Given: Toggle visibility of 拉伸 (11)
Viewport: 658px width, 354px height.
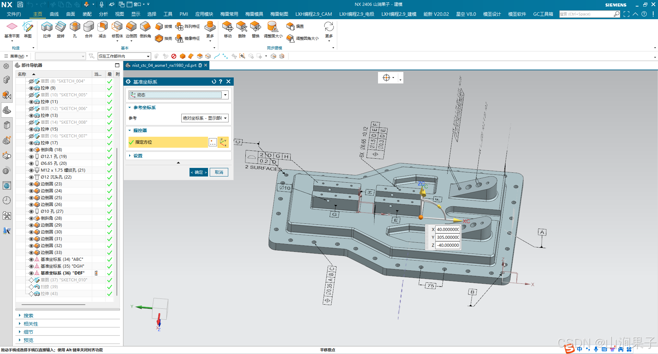Looking at the screenshot, I should 31,102.
